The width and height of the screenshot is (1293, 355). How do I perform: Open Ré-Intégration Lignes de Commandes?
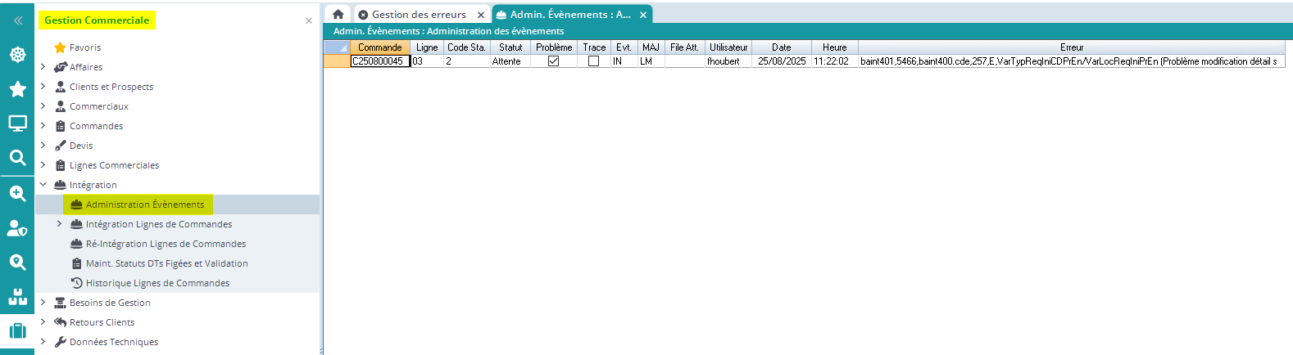pyautogui.click(x=166, y=244)
